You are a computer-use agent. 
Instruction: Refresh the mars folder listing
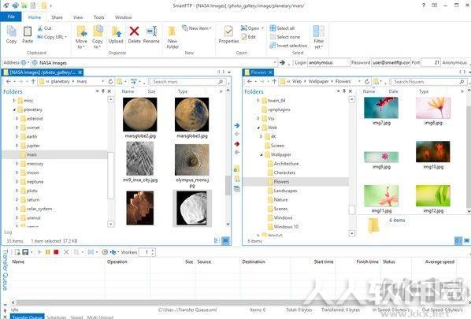tap(110, 81)
